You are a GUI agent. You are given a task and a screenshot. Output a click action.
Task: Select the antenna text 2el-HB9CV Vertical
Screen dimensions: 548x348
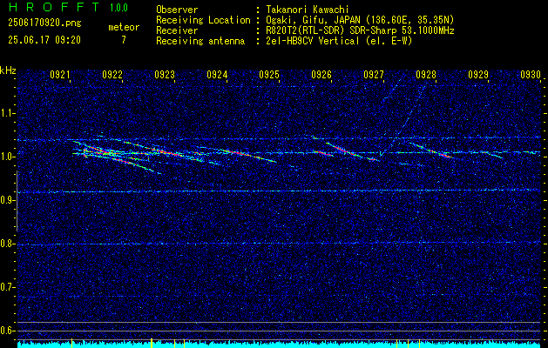click(x=313, y=41)
